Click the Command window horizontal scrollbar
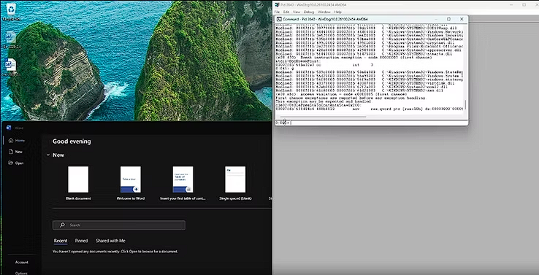 [x=323, y=117]
